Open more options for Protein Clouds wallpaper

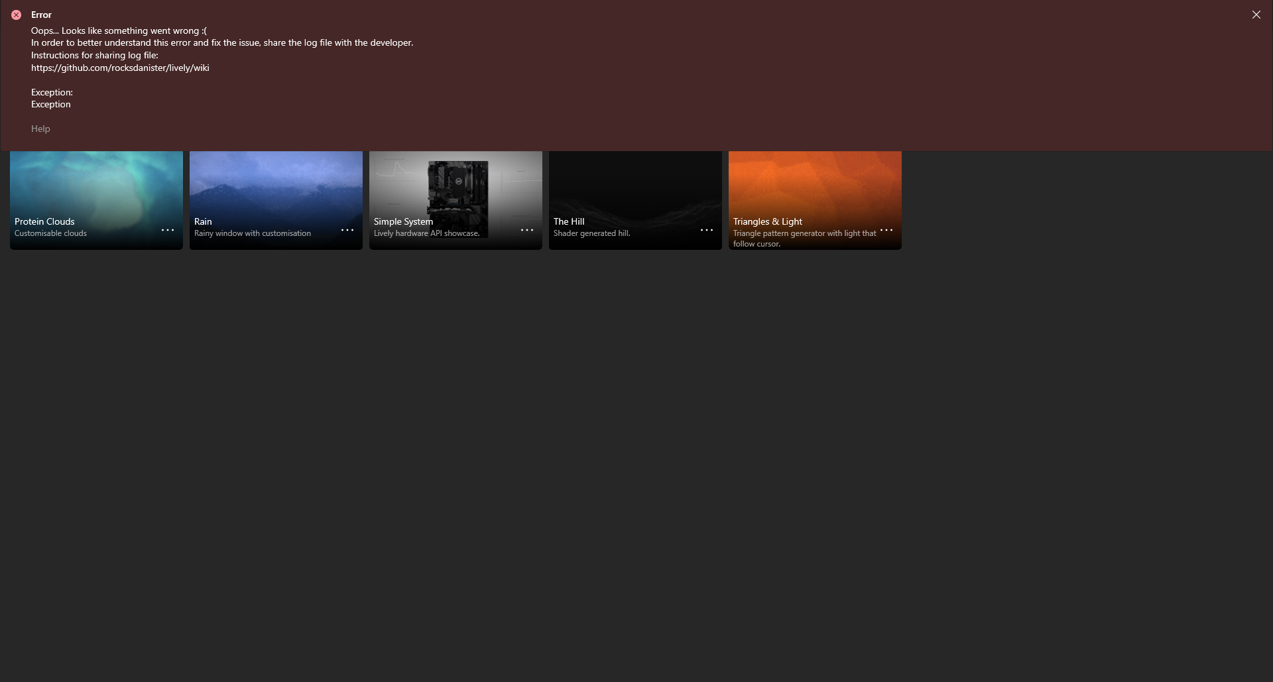click(x=167, y=230)
